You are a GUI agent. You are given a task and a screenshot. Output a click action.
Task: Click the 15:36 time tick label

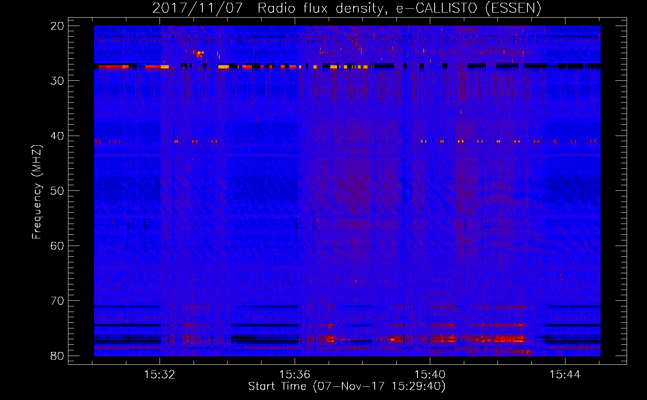point(295,375)
